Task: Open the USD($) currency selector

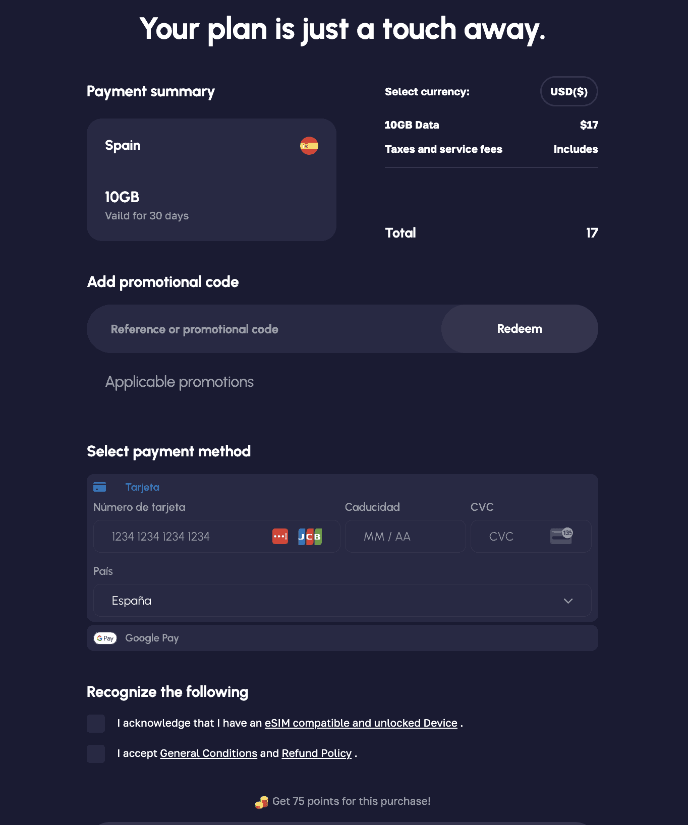Action: click(x=568, y=92)
